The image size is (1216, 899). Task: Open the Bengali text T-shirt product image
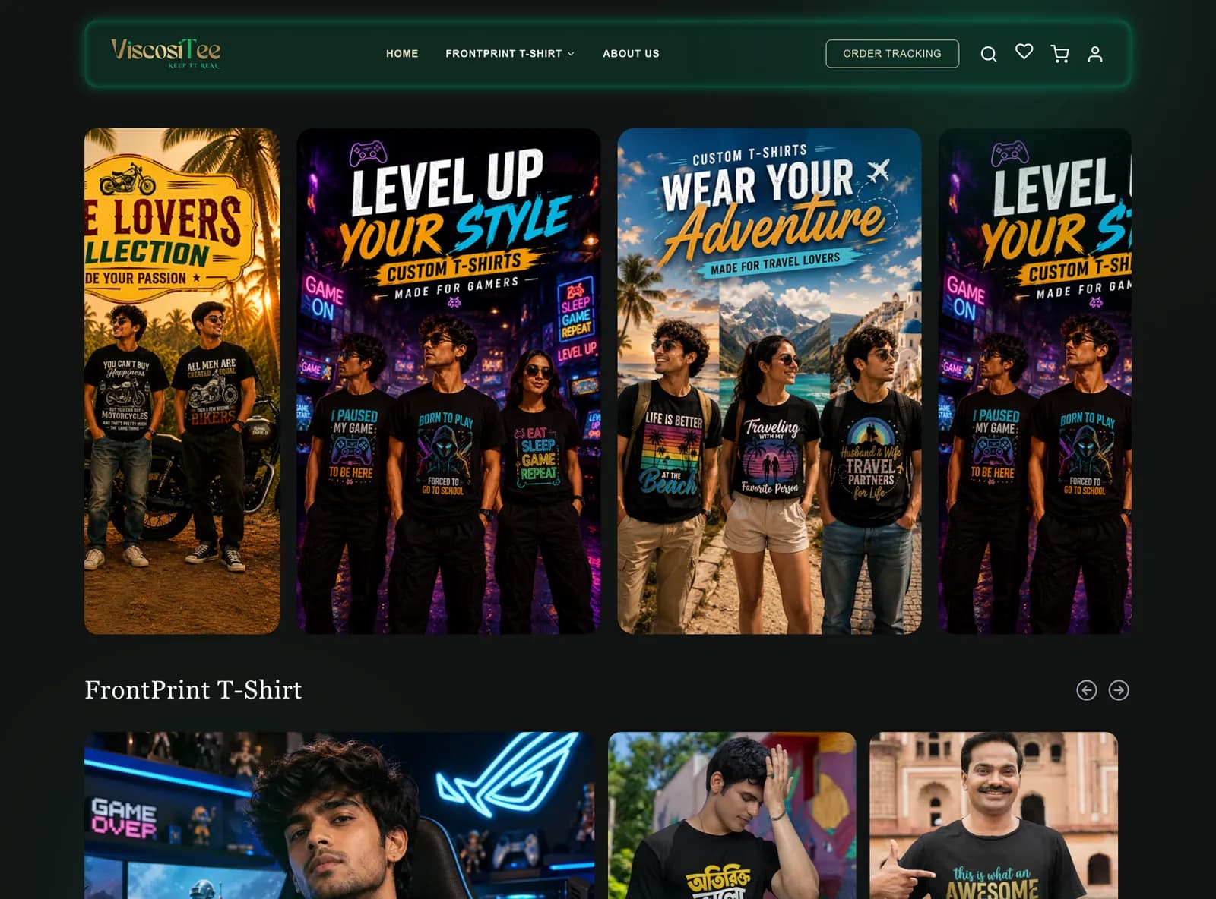pyautogui.click(x=732, y=815)
